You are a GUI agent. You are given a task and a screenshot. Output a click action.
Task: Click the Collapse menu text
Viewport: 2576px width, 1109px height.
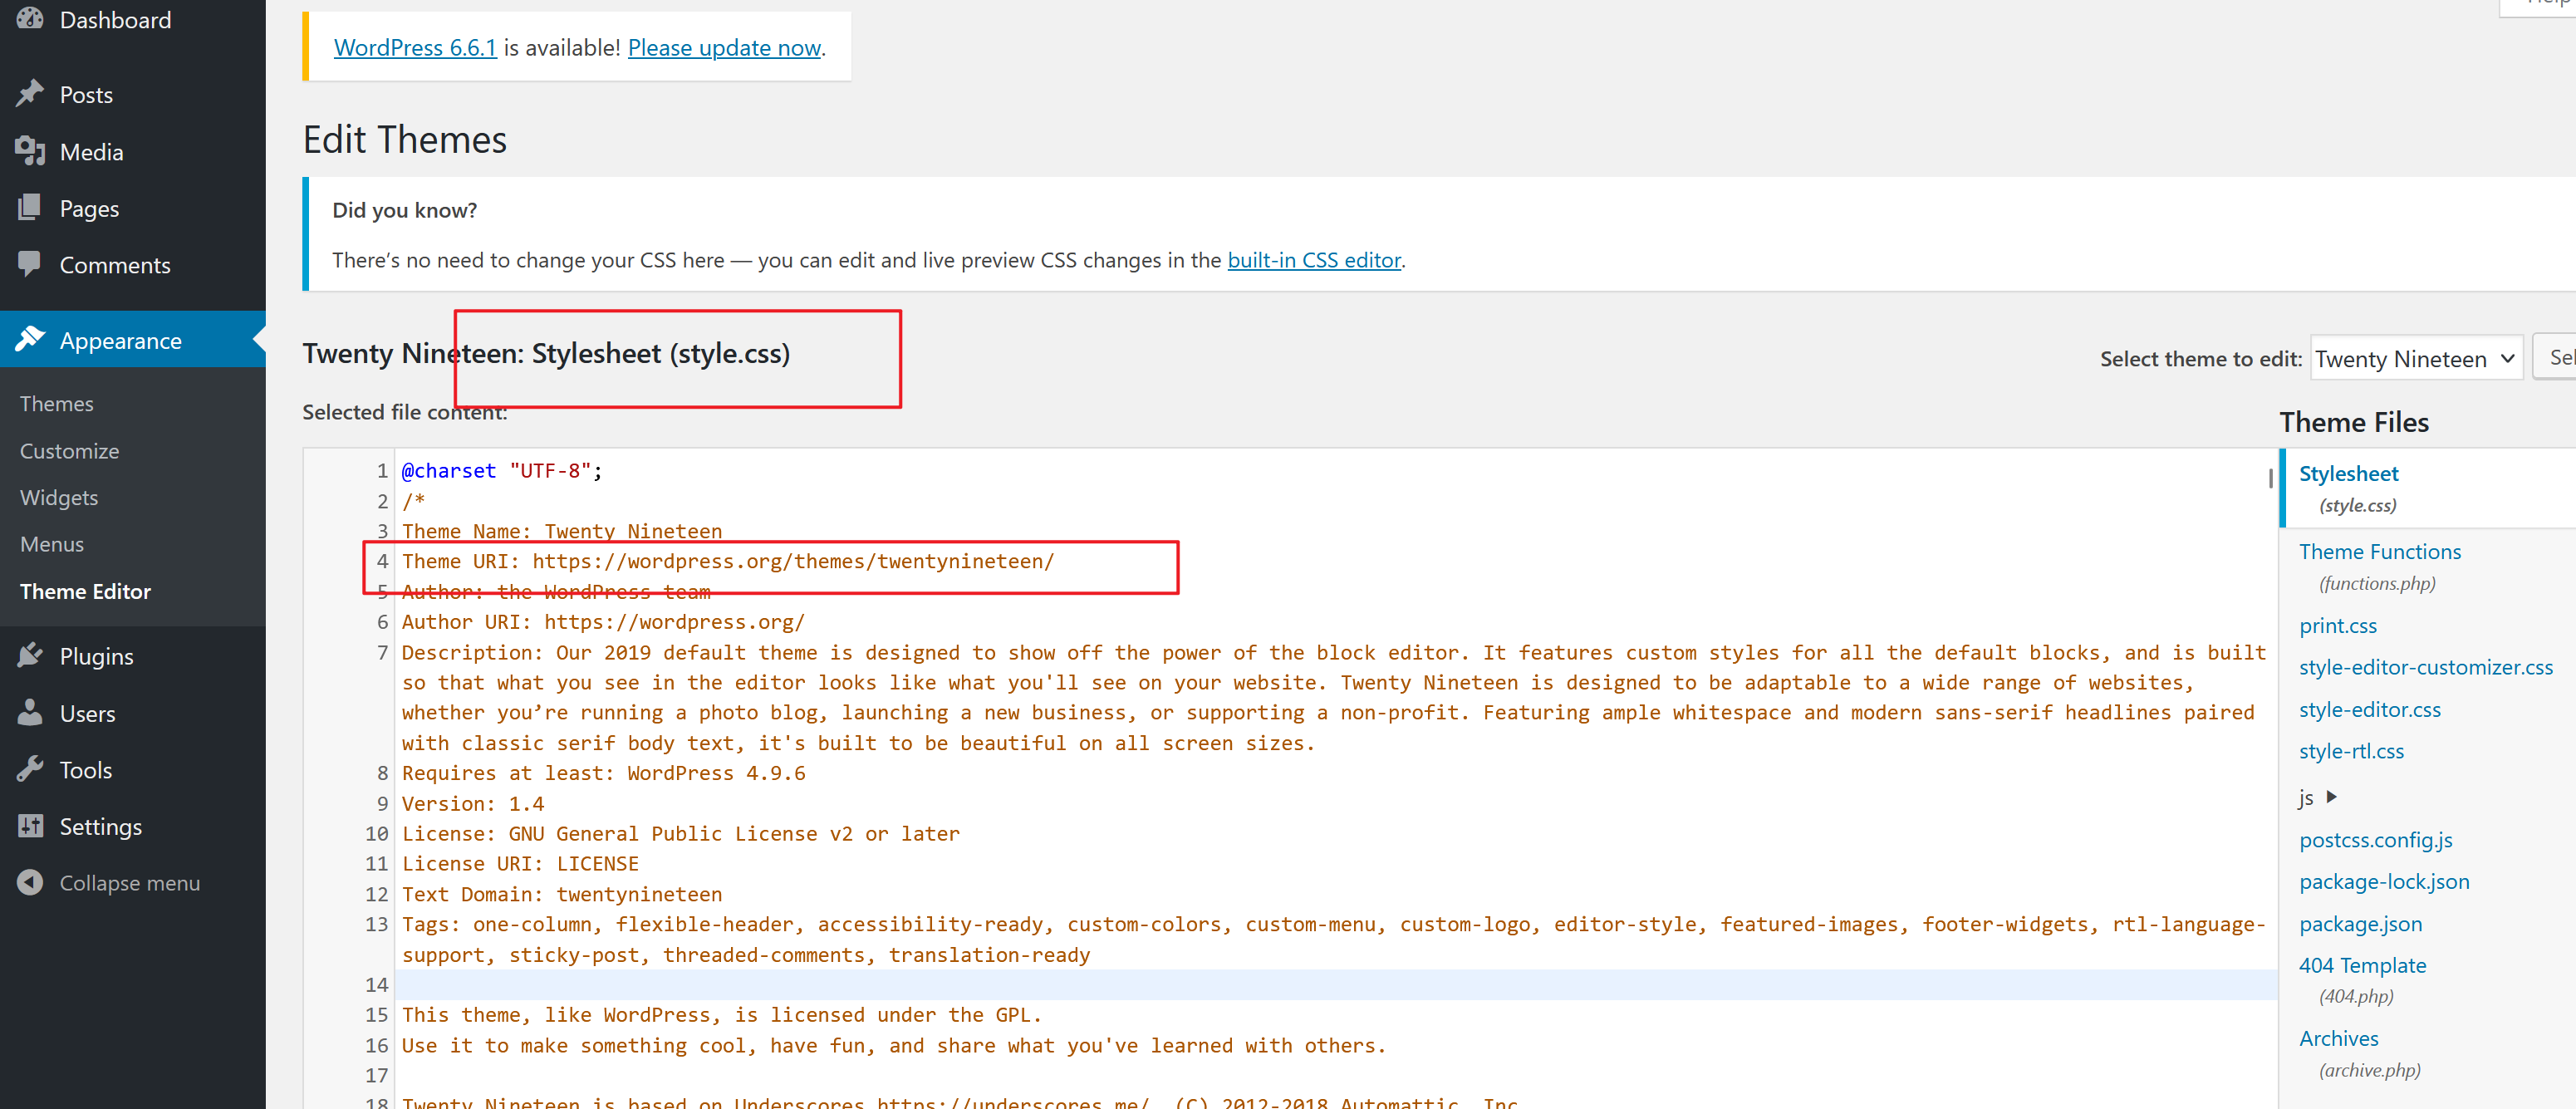(x=129, y=883)
